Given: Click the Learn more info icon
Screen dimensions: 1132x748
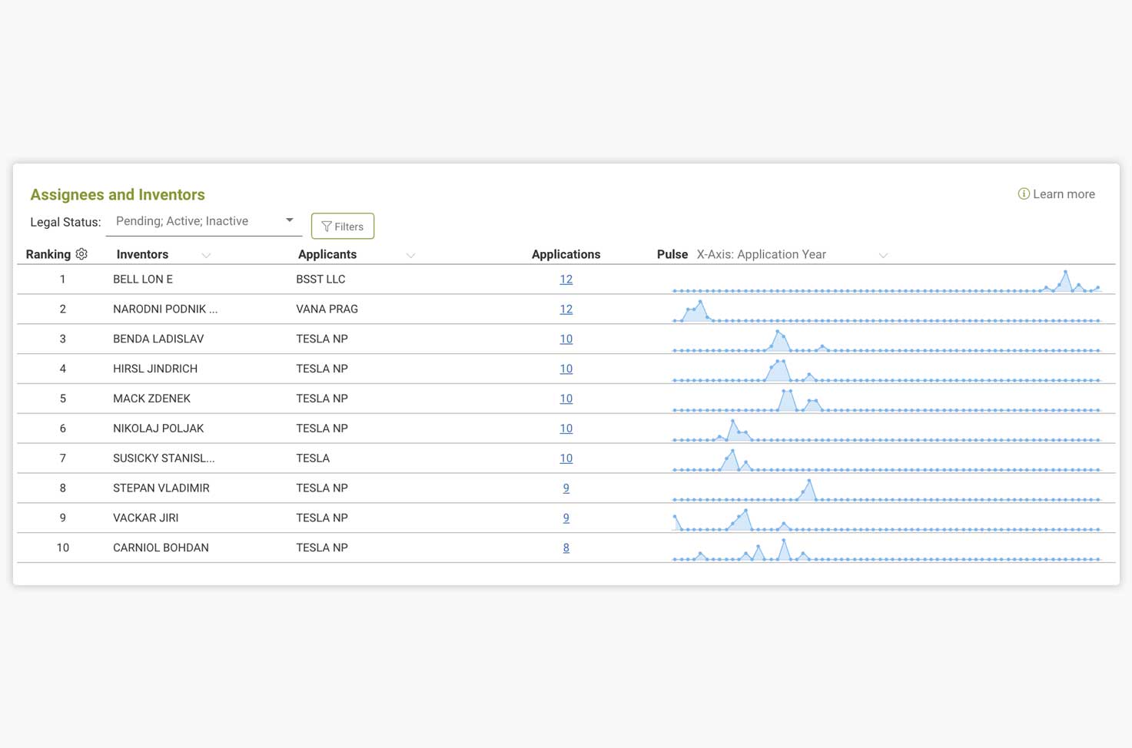Looking at the screenshot, I should point(1023,194).
